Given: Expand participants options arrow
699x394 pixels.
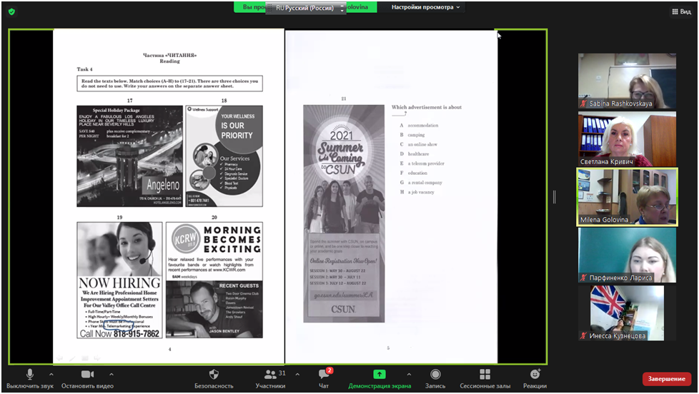Looking at the screenshot, I should 297,375.
